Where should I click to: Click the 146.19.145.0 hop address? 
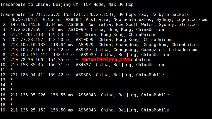click(x=25, y=25)
